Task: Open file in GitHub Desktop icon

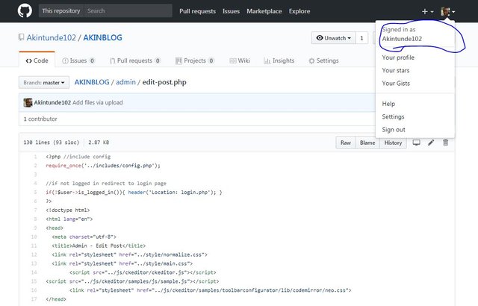Action: [x=417, y=142]
